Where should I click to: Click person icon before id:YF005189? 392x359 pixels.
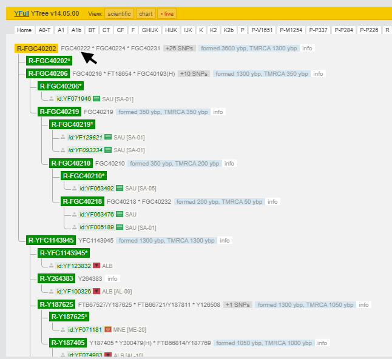74,227
